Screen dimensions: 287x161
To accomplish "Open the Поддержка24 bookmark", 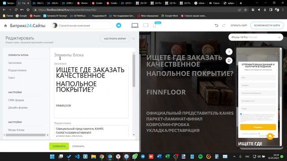I will (97, 16).
